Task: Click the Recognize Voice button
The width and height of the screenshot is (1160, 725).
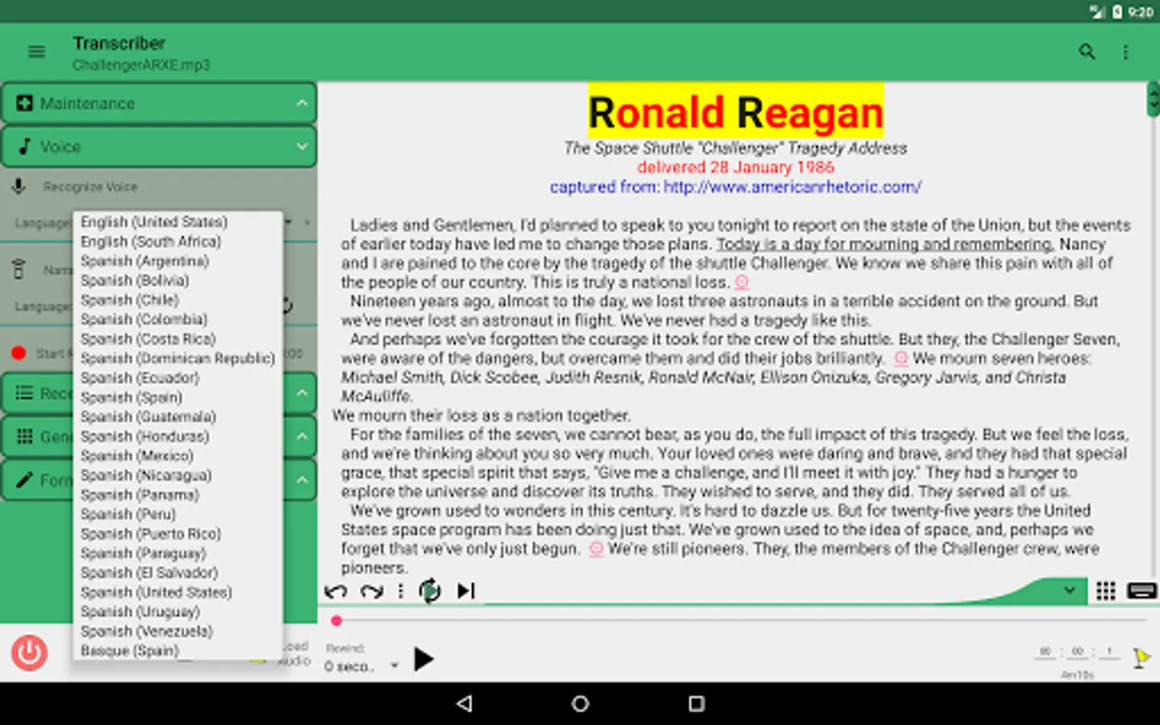Action: pyautogui.click(x=90, y=187)
